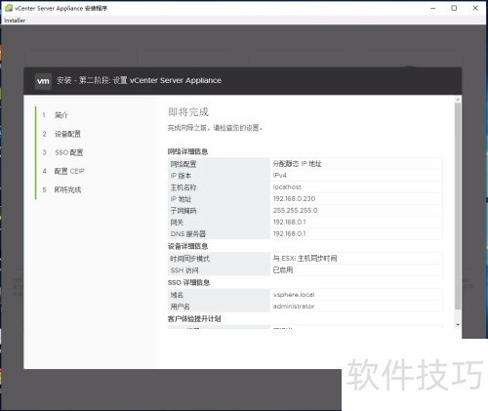
Task: Click the 网络详细信息 section heading
Action: [187, 151]
